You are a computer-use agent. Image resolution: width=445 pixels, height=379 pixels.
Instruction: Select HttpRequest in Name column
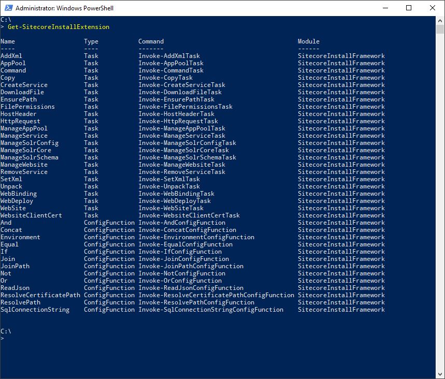tap(20, 121)
